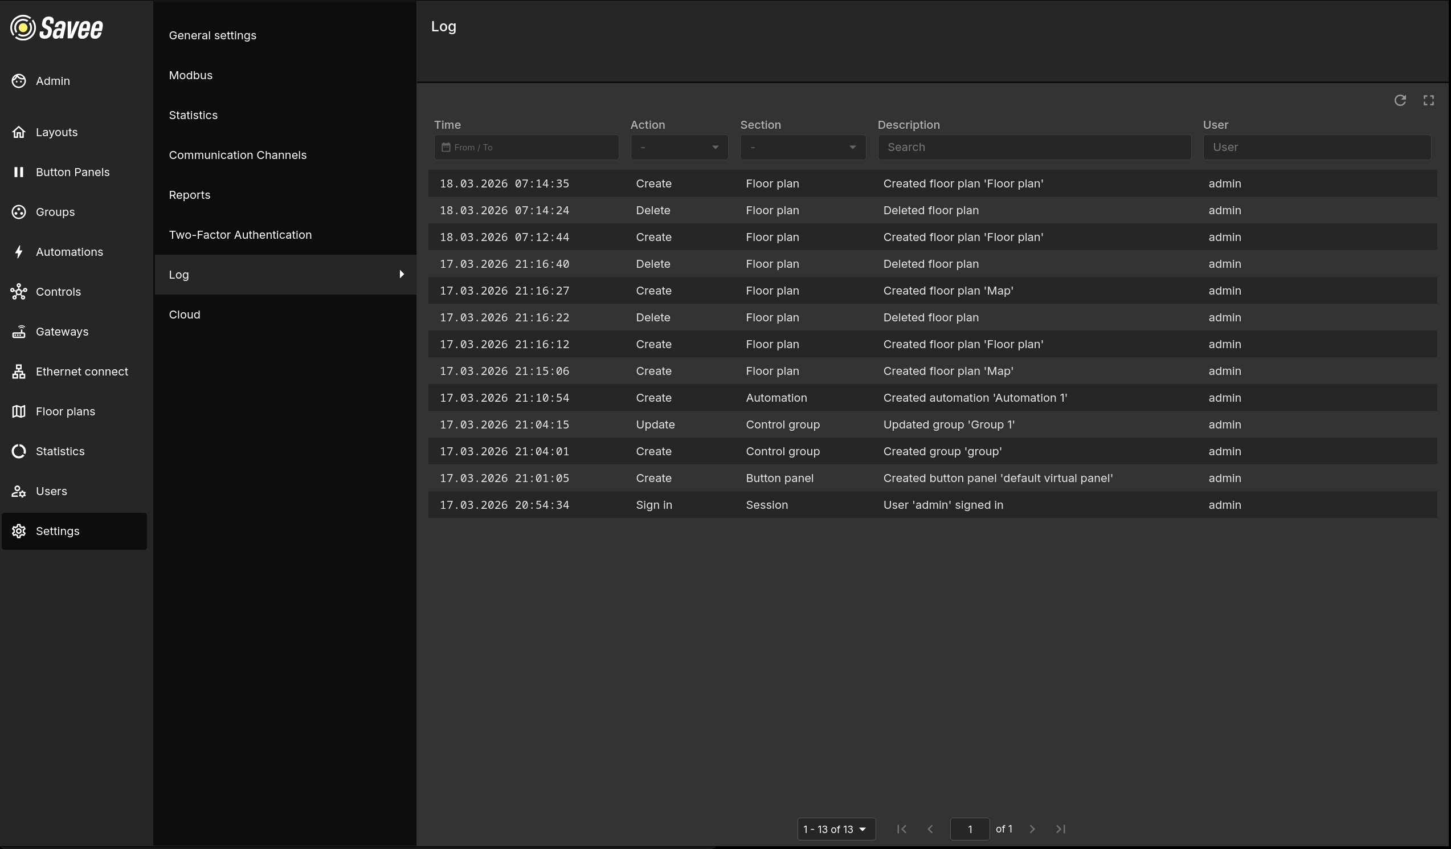Go to Ethernet connect section
The height and width of the screenshot is (849, 1451).
click(81, 372)
